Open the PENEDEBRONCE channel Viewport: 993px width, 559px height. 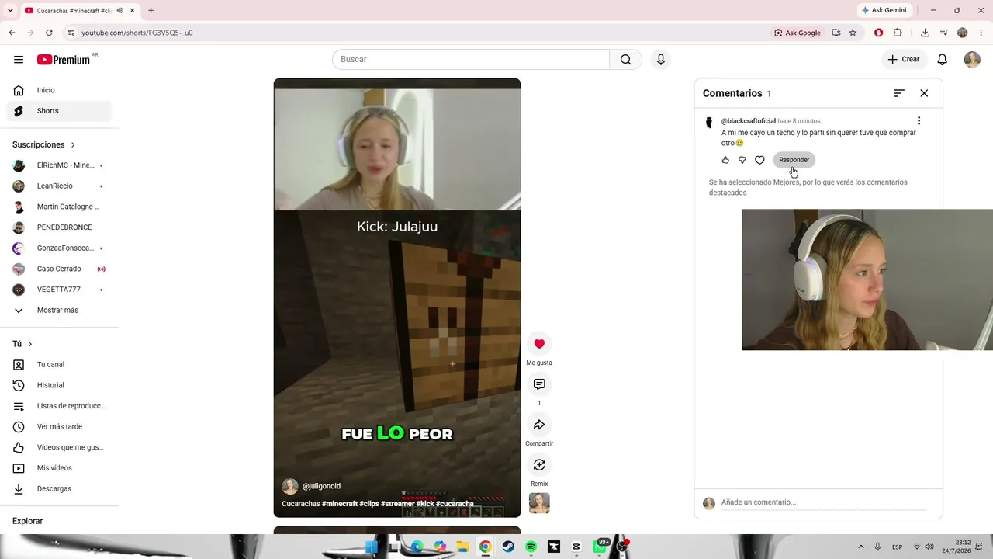58,227
